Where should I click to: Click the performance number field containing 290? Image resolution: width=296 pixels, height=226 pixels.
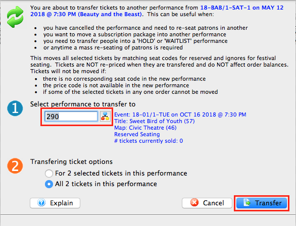71,117
